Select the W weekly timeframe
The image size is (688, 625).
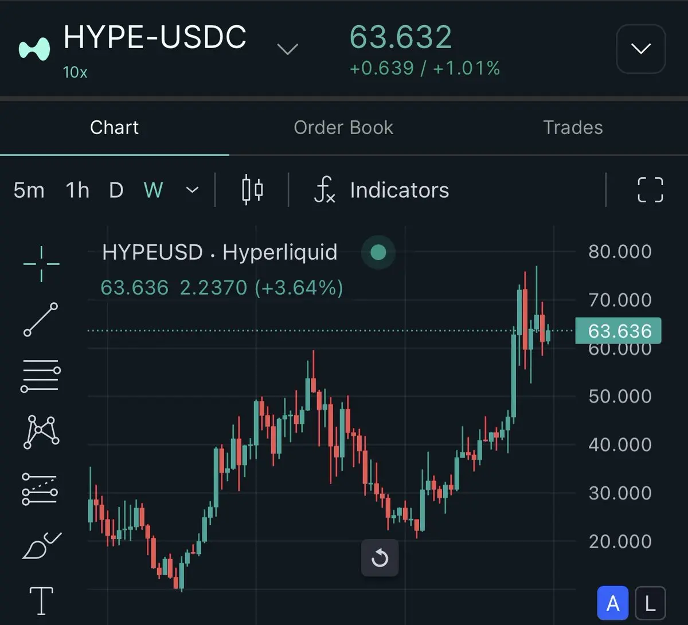click(153, 190)
